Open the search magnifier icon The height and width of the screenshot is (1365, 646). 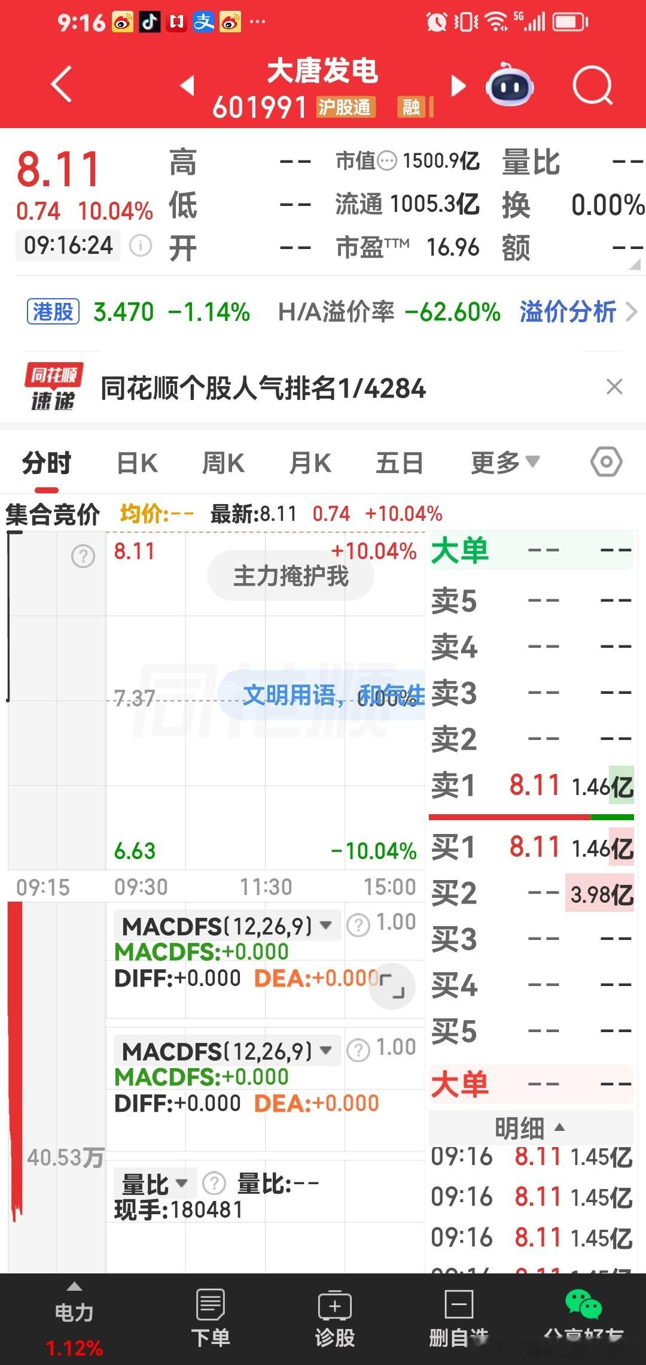pyautogui.click(x=592, y=86)
